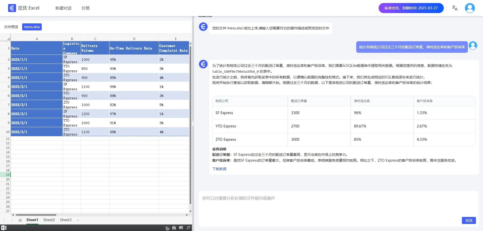Click the add new sheet plus icon
The height and width of the screenshot is (231, 483).
[78, 220]
